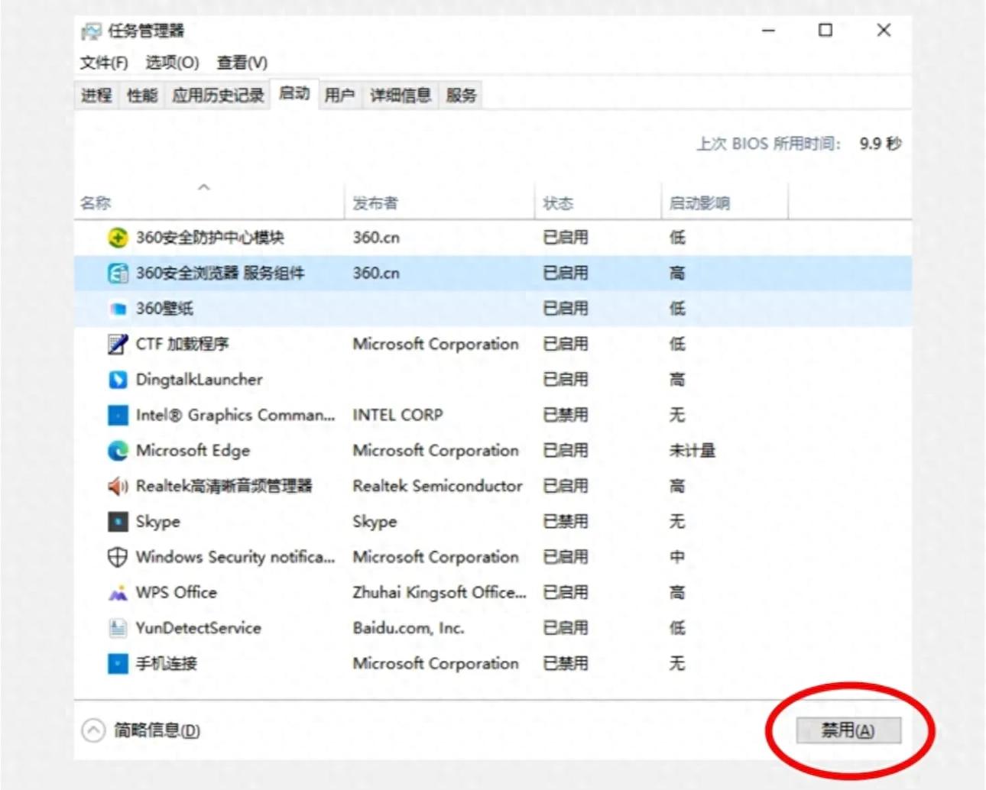The height and width of the screenshot is (790, 986).
Task: Open the 选项(O) menu
Action: pyautogui.click(x=172, y=63)
